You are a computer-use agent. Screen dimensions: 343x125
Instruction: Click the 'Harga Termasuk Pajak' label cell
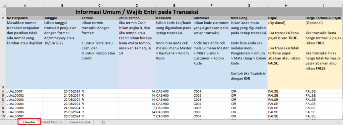(324, 18)
